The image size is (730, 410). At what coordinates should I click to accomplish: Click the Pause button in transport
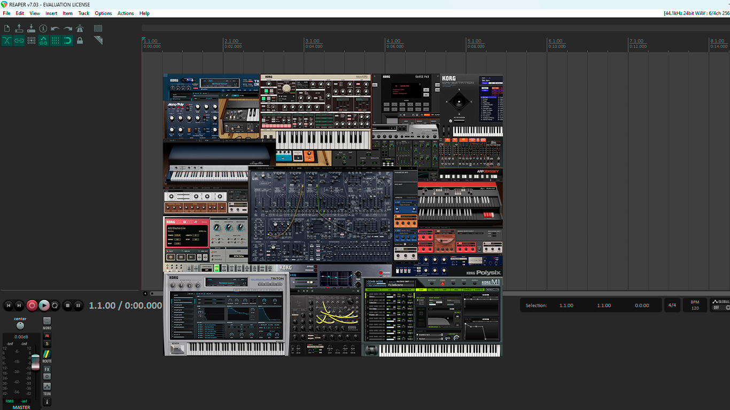pos(78,305)
